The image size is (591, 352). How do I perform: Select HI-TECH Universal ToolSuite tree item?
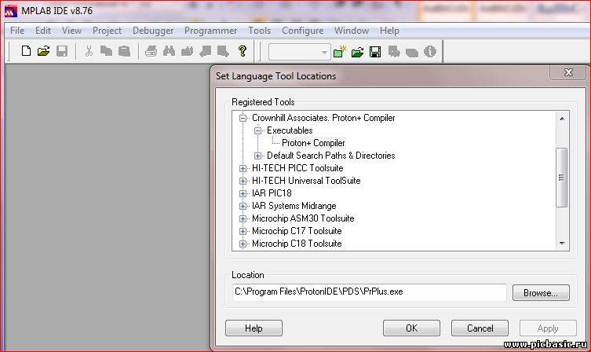tap(306, 181)
